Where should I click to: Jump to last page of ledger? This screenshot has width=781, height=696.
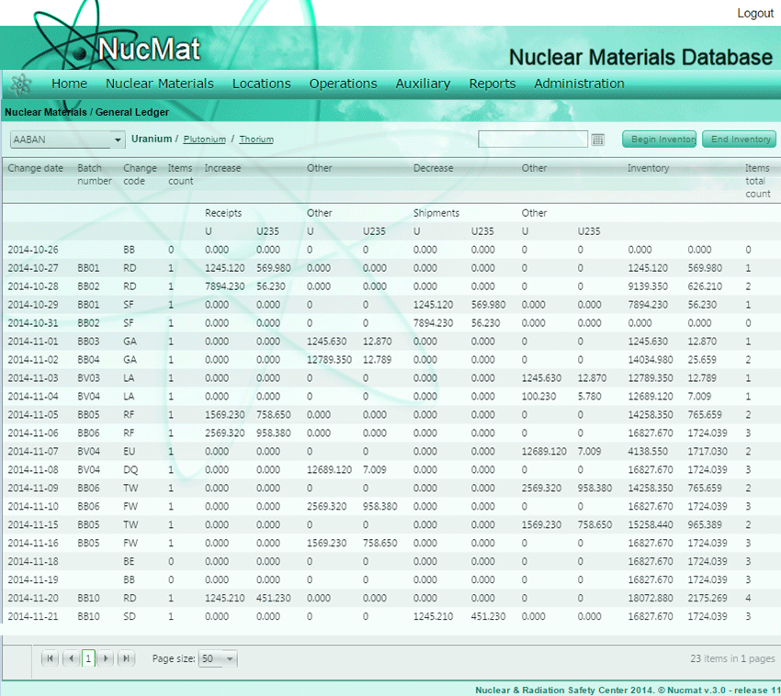click(x=126, y=658)
